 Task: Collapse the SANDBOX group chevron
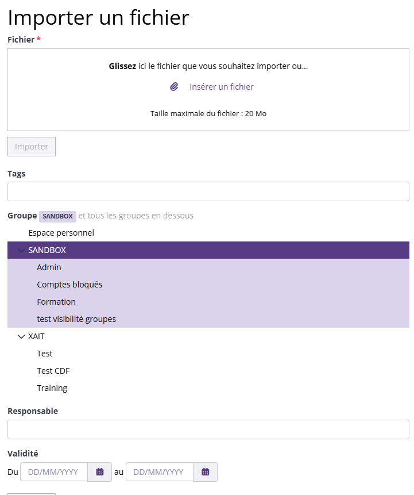tap(21, 250)
